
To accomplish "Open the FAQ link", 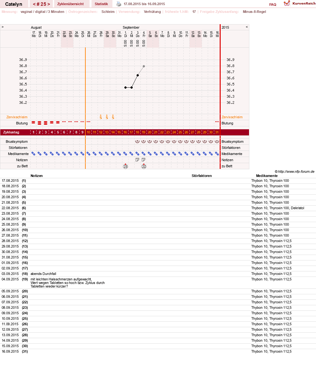I will 273,5.
